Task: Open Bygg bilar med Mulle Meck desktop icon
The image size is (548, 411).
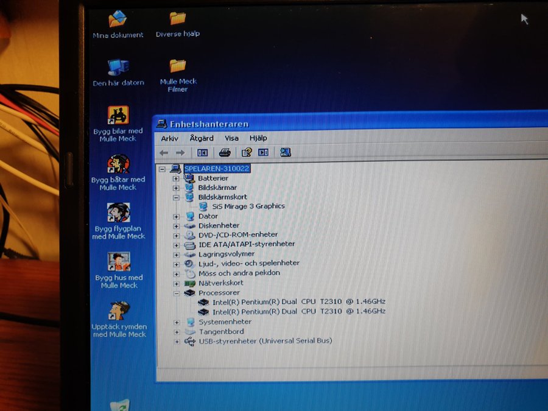Action: point(118,116)
